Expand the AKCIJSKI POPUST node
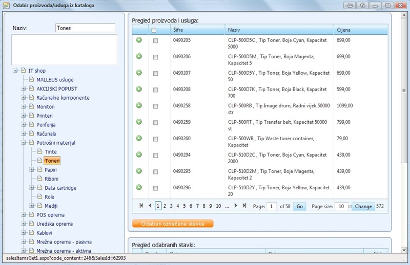The image size is (410, 265). coord(24,89)
